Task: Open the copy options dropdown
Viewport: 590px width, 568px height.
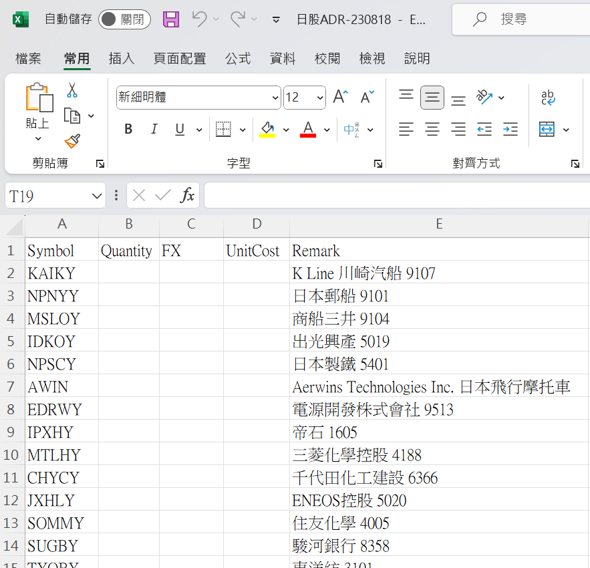Action: tap(91, 116)
